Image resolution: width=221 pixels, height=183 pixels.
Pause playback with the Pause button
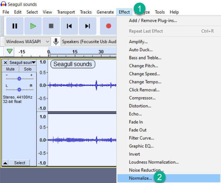click(x=15, y=26)
